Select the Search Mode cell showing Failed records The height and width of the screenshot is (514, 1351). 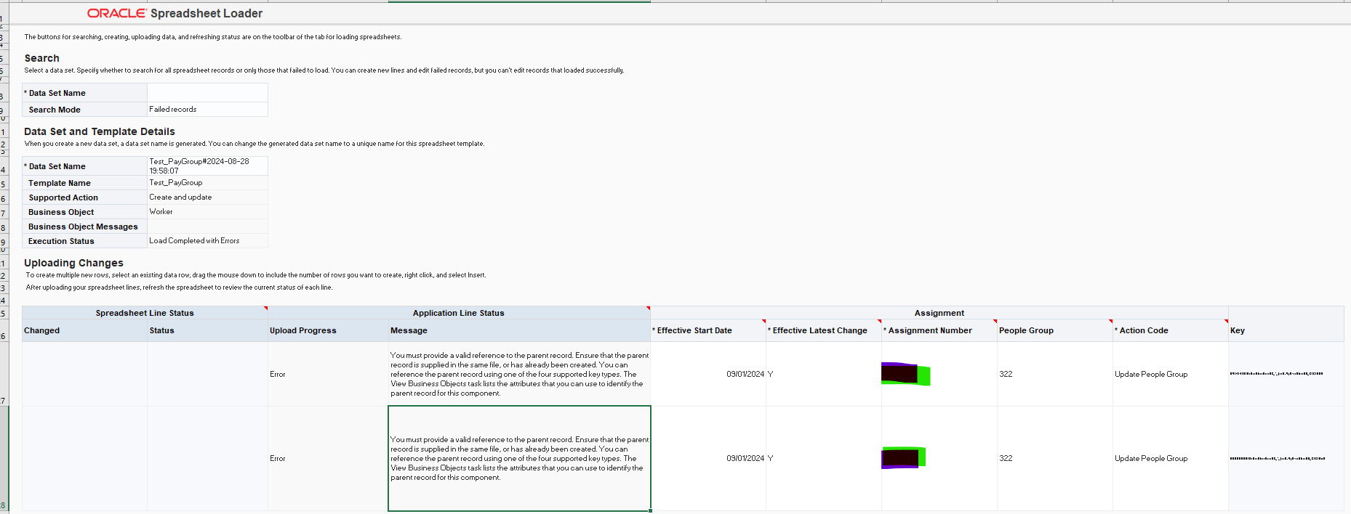(x=207, y=110)
